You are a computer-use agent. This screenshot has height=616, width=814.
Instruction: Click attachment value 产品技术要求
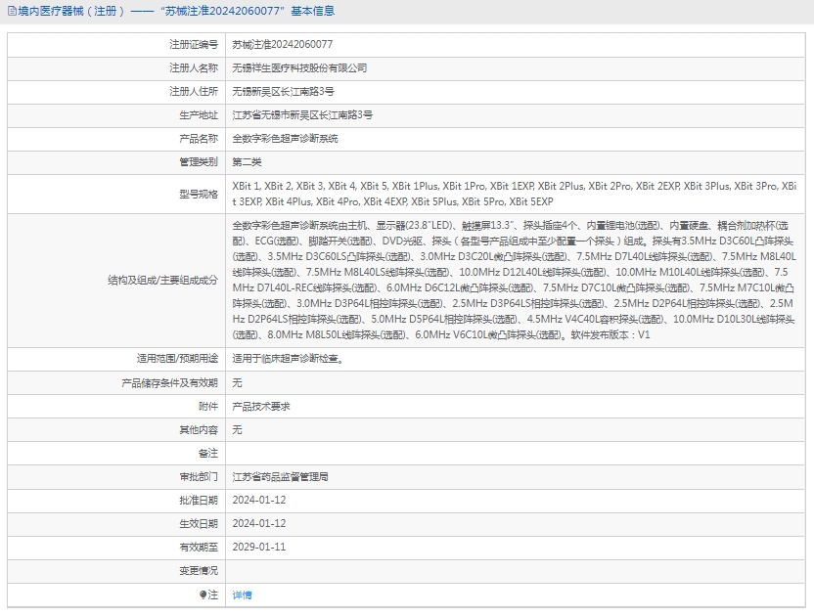click(260, 406)
